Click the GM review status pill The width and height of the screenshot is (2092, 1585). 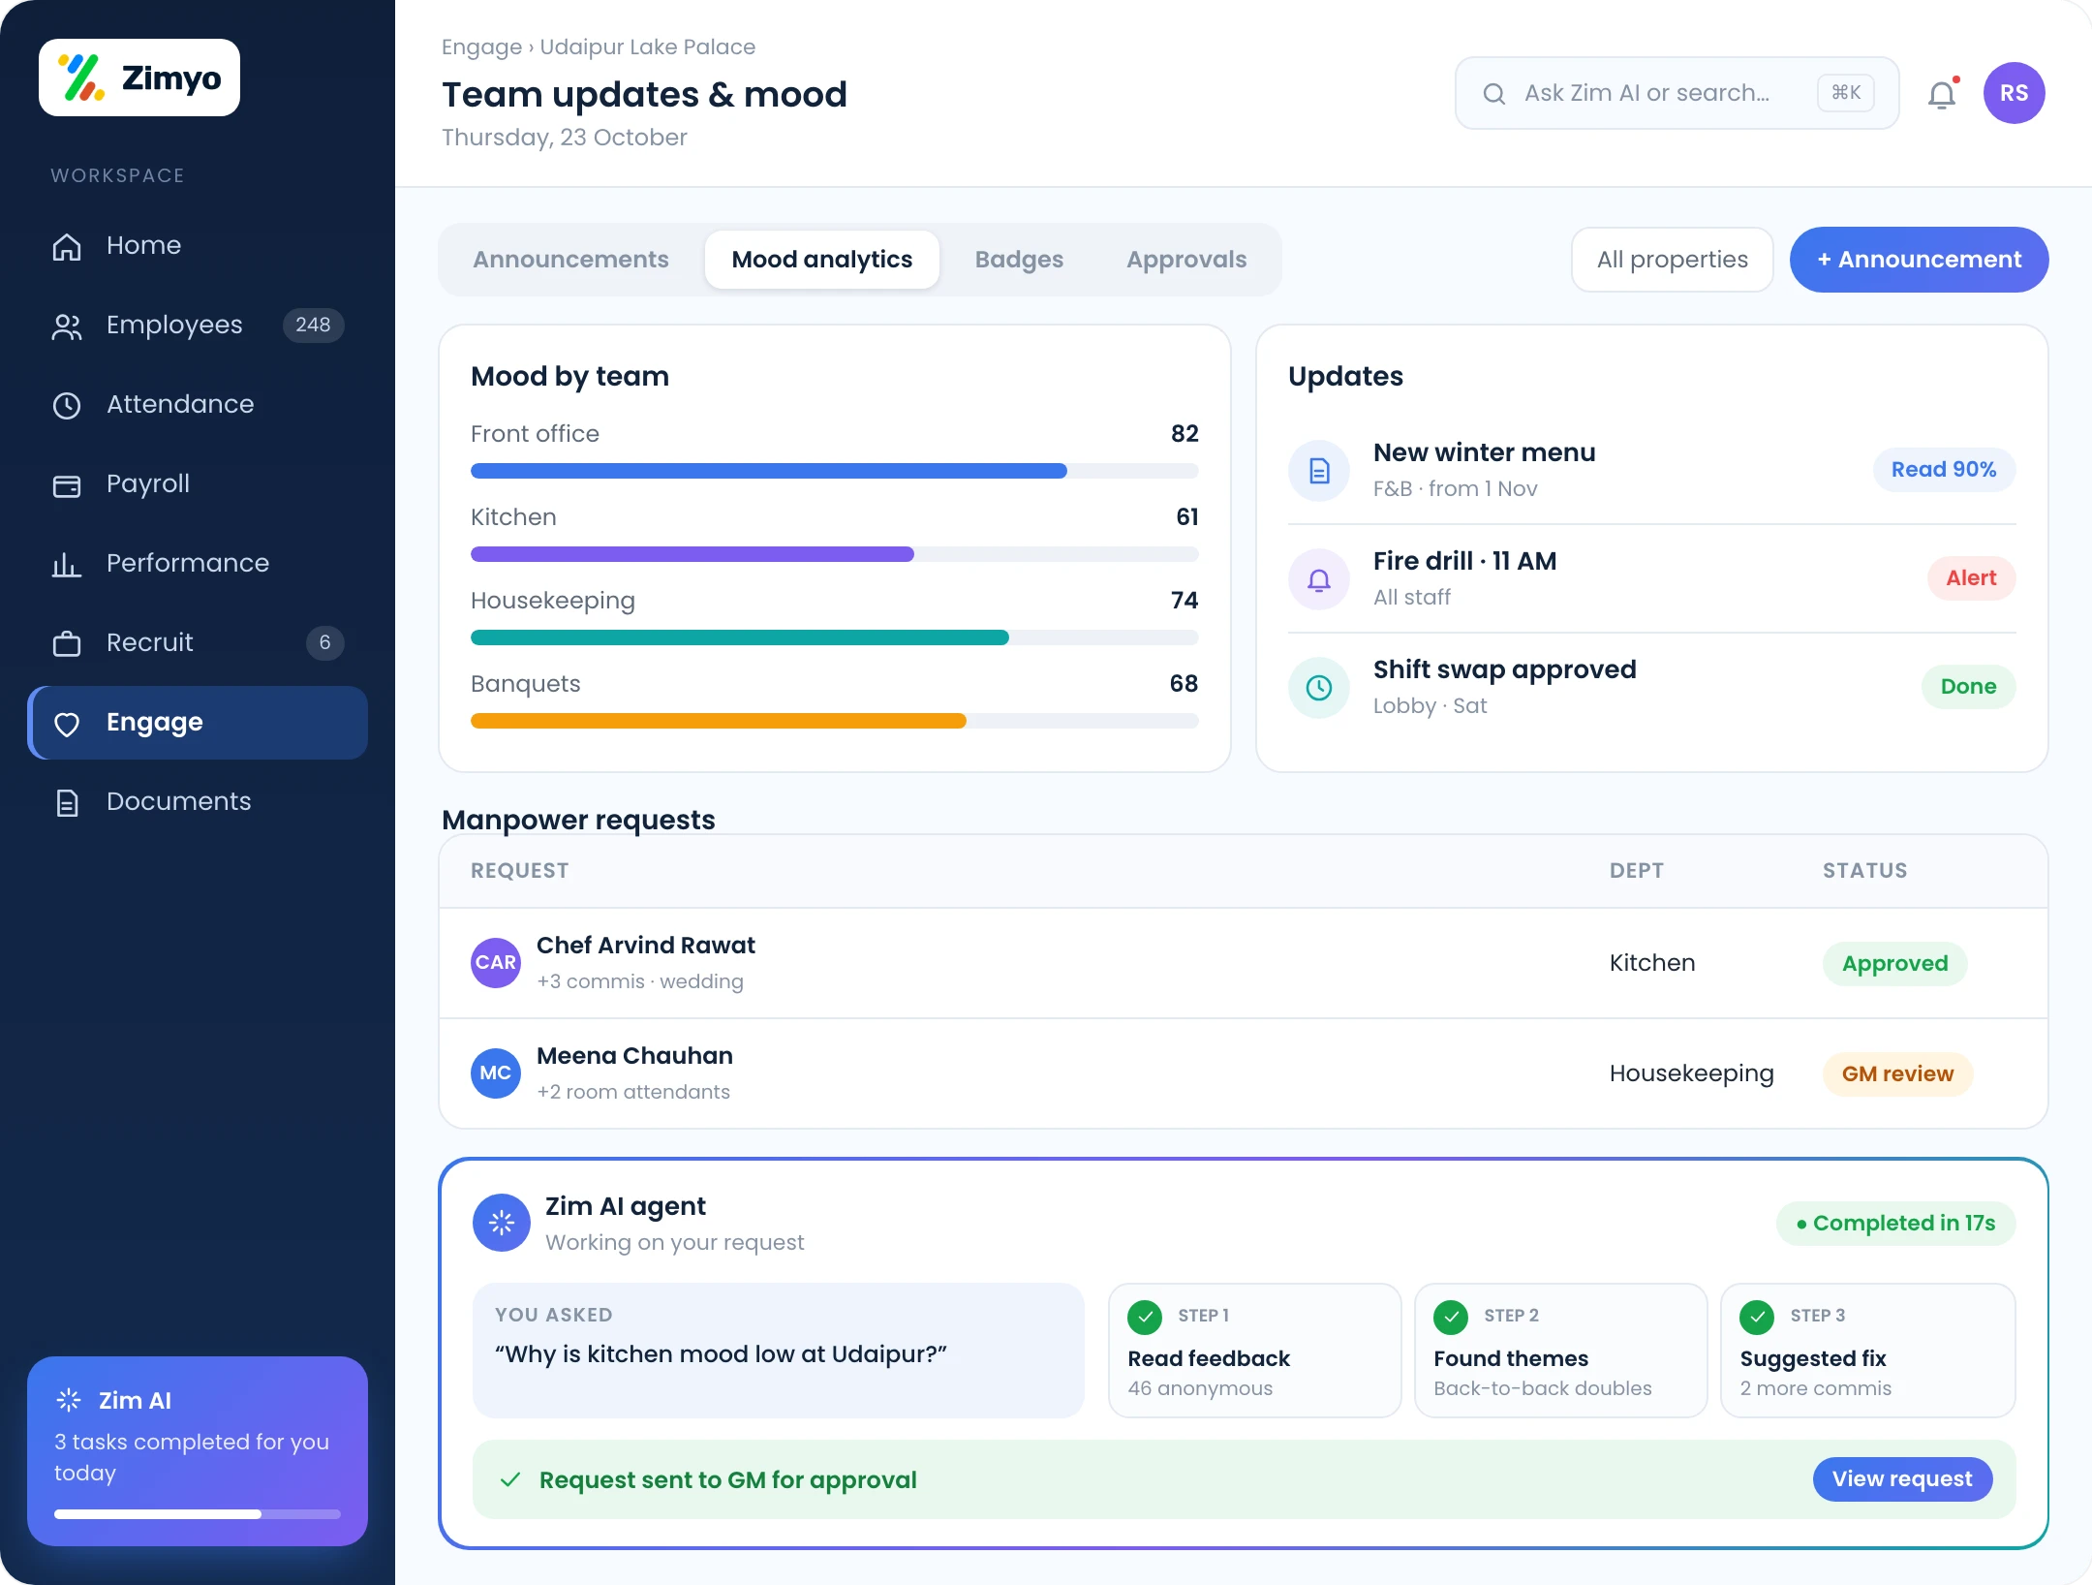pos(1898,1074)
